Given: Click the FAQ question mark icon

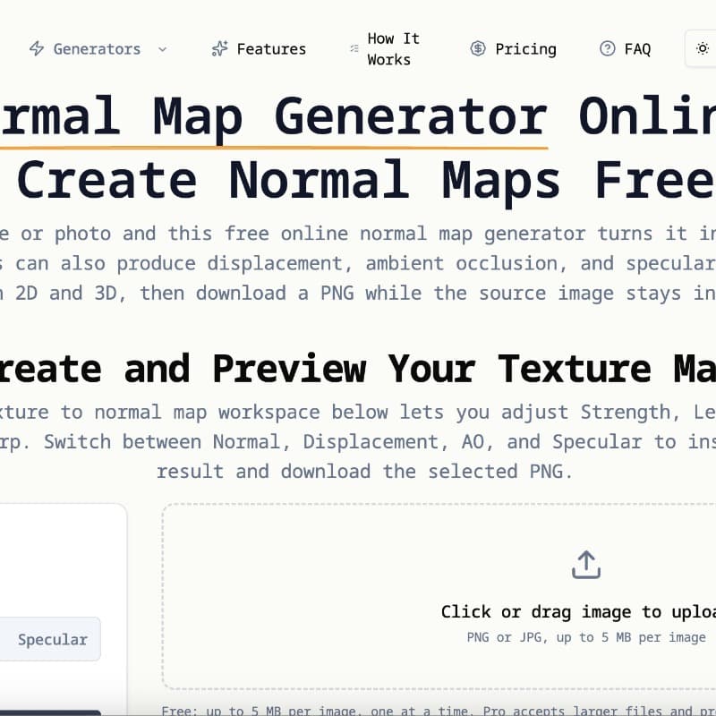Looking at the screenshot, I should tap(608, 48).
